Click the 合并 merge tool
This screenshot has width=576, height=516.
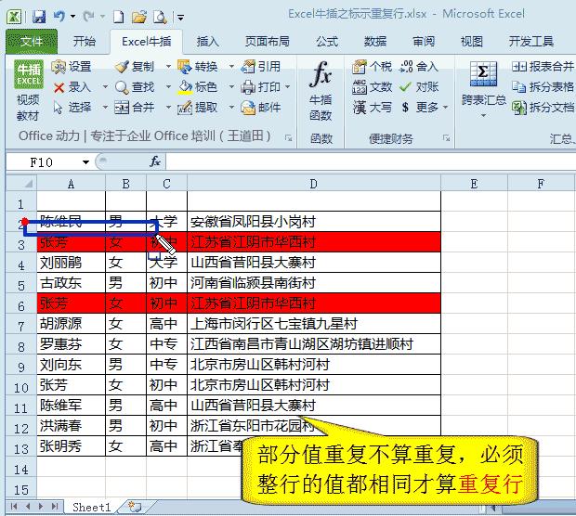coord(135,108)
